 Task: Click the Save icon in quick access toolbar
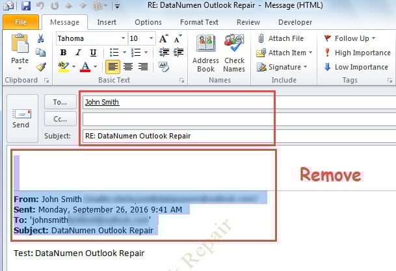coord(26,6)
